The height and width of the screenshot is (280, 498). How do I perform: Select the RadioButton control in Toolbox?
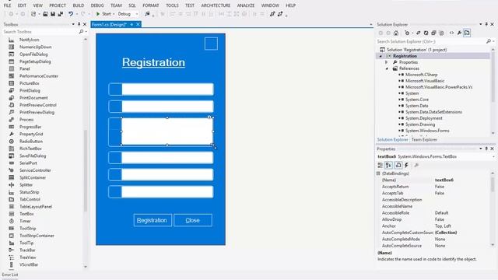(x=31, y=142)
